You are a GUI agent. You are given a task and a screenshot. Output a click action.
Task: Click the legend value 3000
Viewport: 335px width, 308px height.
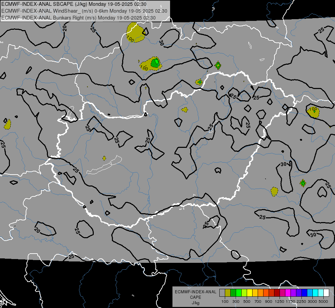pos(312,301)
